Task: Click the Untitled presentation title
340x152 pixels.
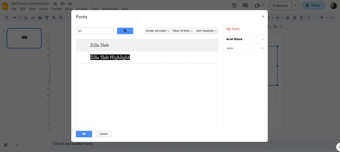Action: [x=30, y=4]
